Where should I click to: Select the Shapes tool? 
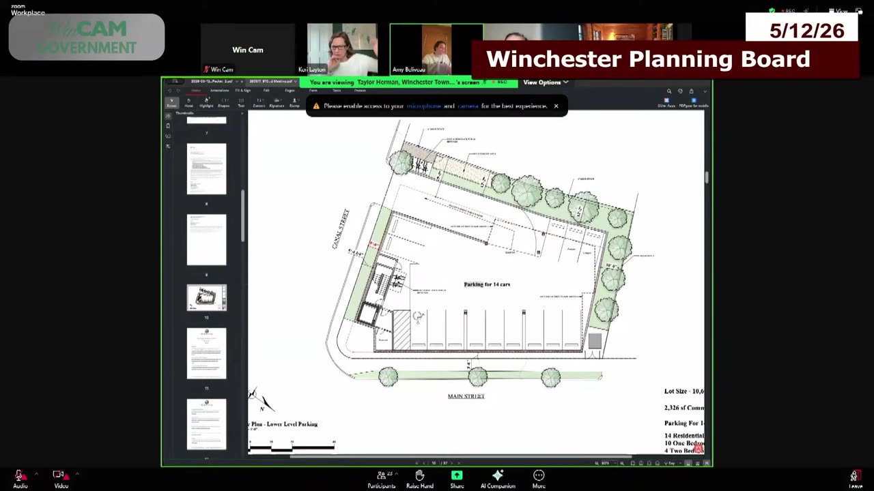223,103
